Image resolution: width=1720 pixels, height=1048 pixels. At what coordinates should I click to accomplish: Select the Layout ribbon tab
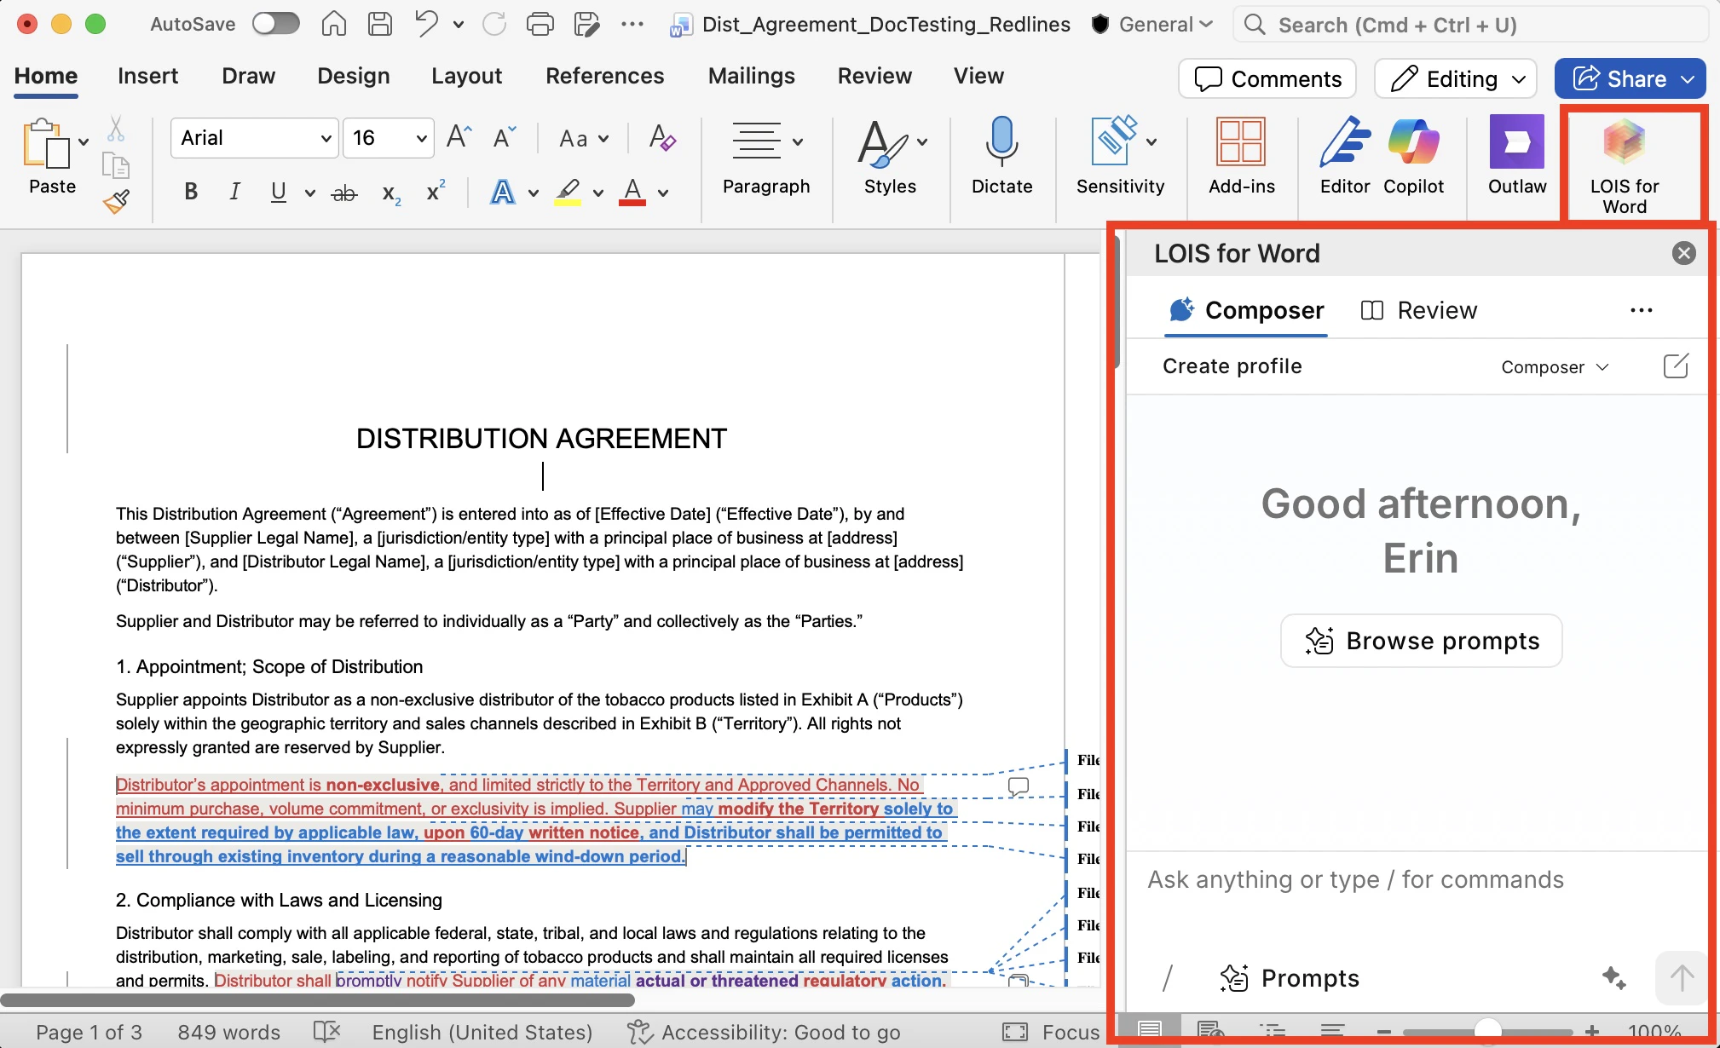coord(466,76)
